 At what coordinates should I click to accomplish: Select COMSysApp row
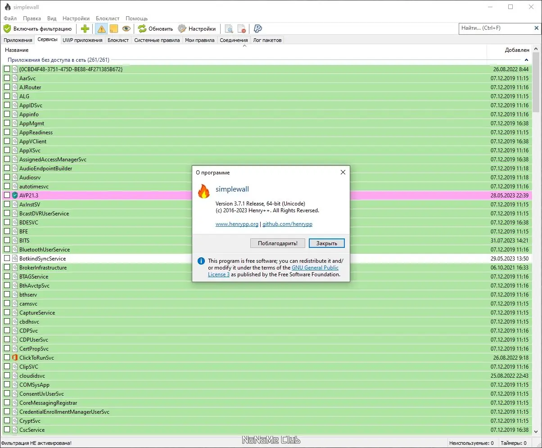tap(266, 384)
